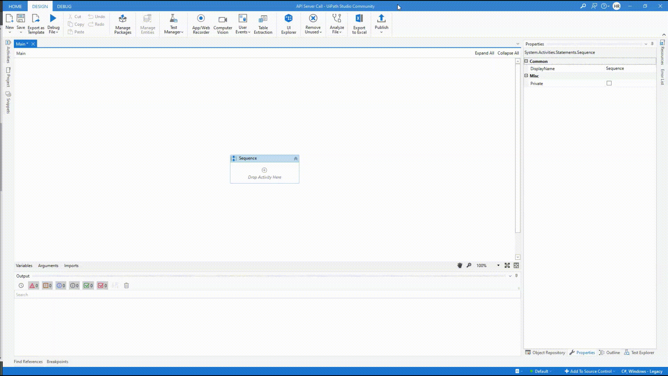Click Collapse All link
The width and height of the screenshot is (668, 376).
coord(508,53)
